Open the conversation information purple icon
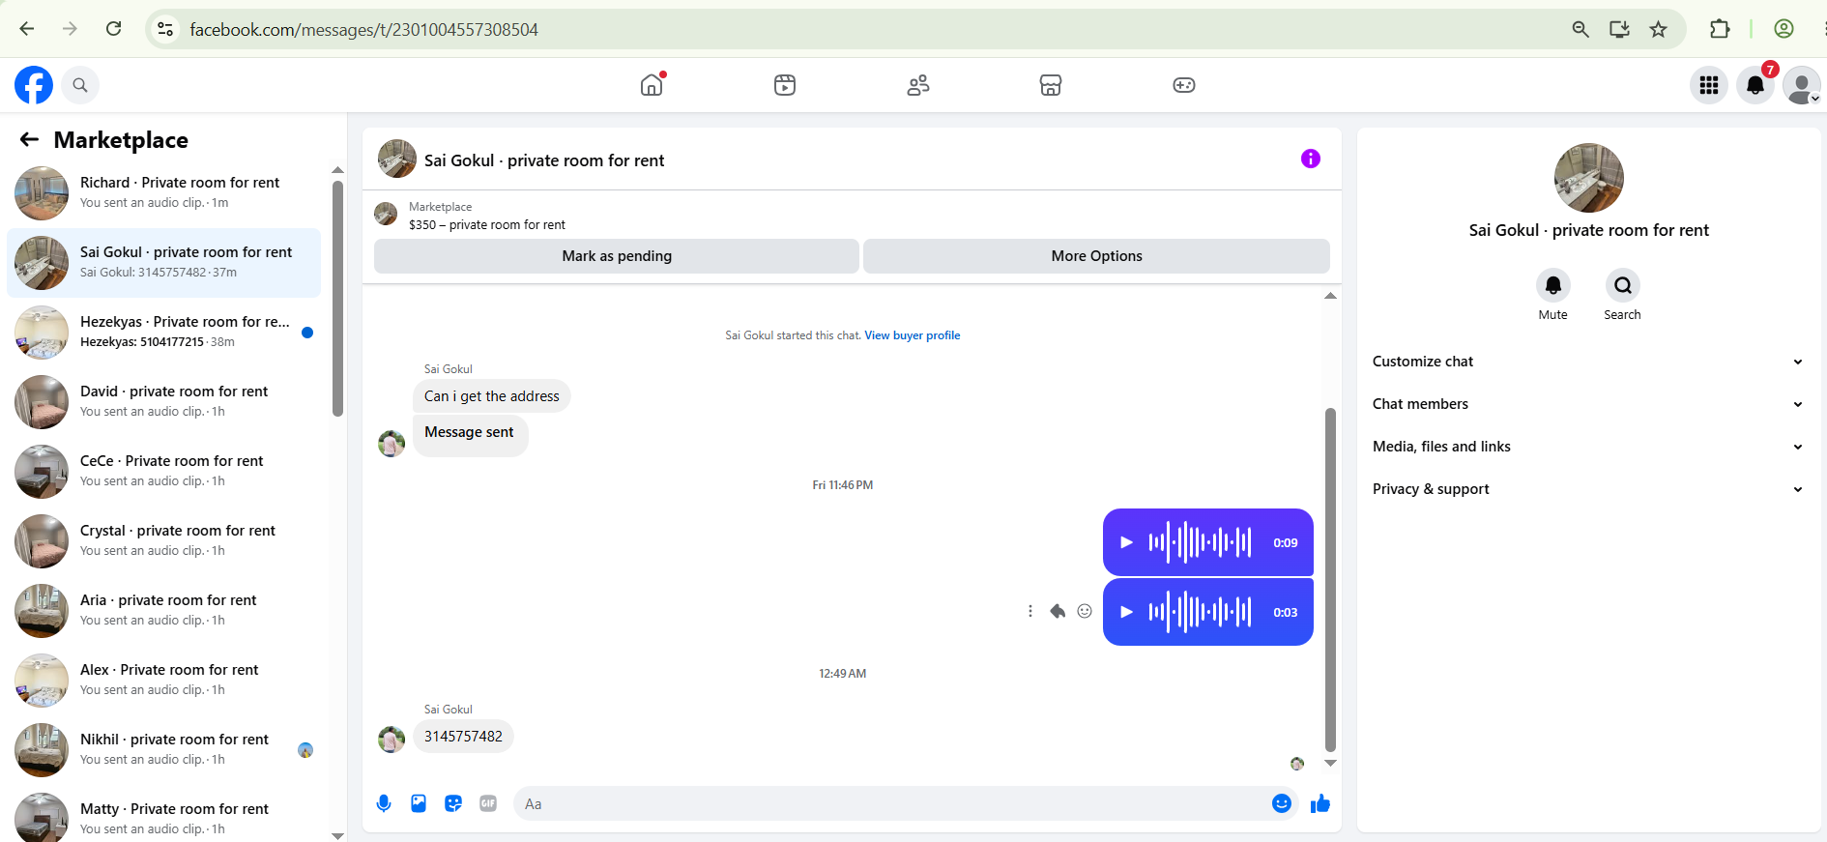This screenshot has width=1827, height=842. 1310,159
